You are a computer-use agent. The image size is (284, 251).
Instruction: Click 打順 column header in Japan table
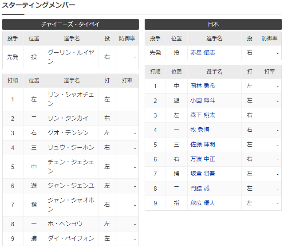(155, 72)
